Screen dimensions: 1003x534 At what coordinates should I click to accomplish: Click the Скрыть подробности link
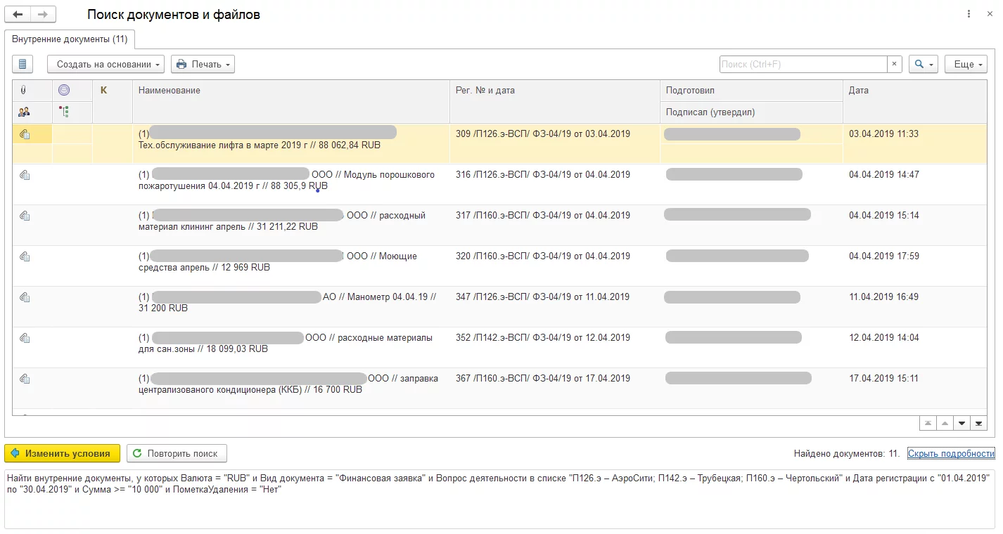[950, 453]
